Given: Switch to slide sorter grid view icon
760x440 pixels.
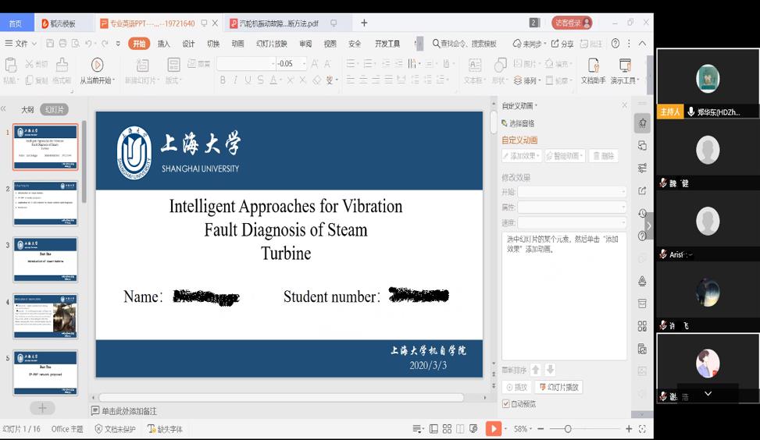Looking at the screenshot, I should 447,428.
